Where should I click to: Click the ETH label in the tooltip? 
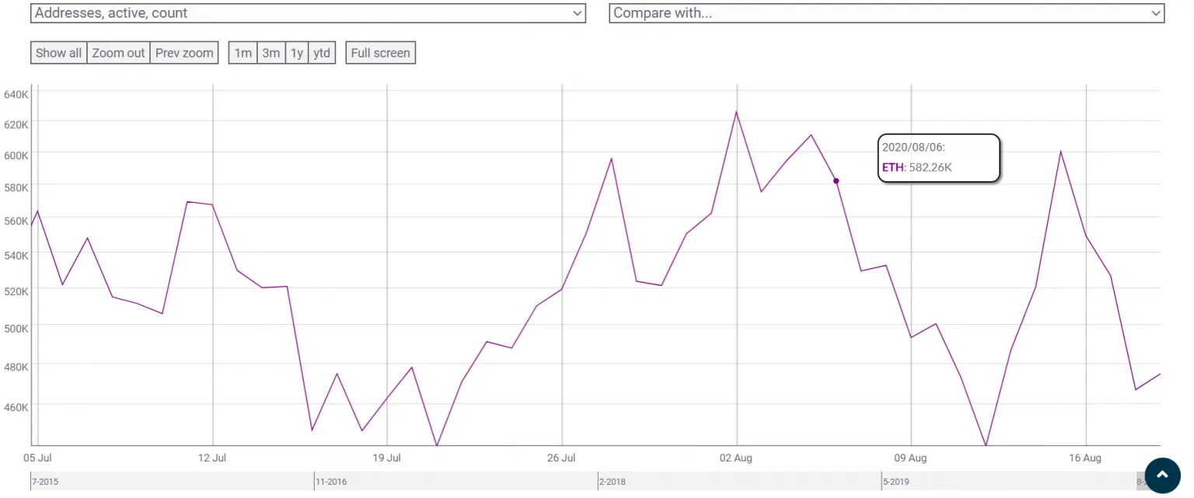coord(892,167)
